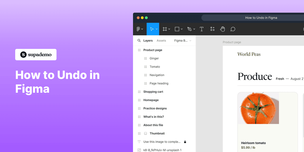This screenshot has width=304, height=152.
Task: Open the Comment tool
Action: [x=233, y=29]
